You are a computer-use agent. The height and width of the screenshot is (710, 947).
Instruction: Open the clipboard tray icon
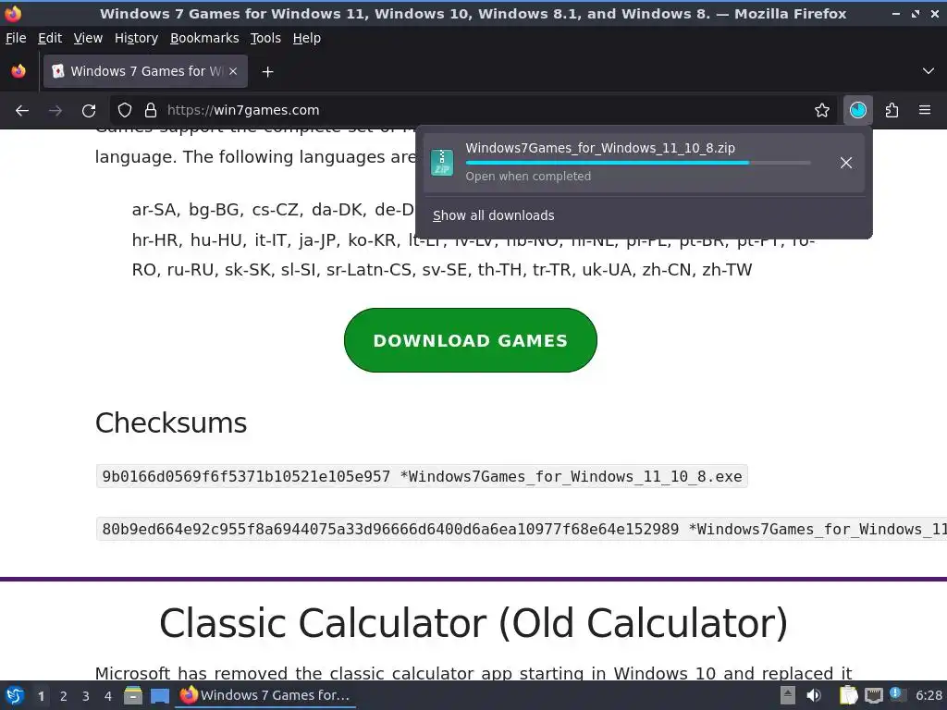(x=848, y=695)
